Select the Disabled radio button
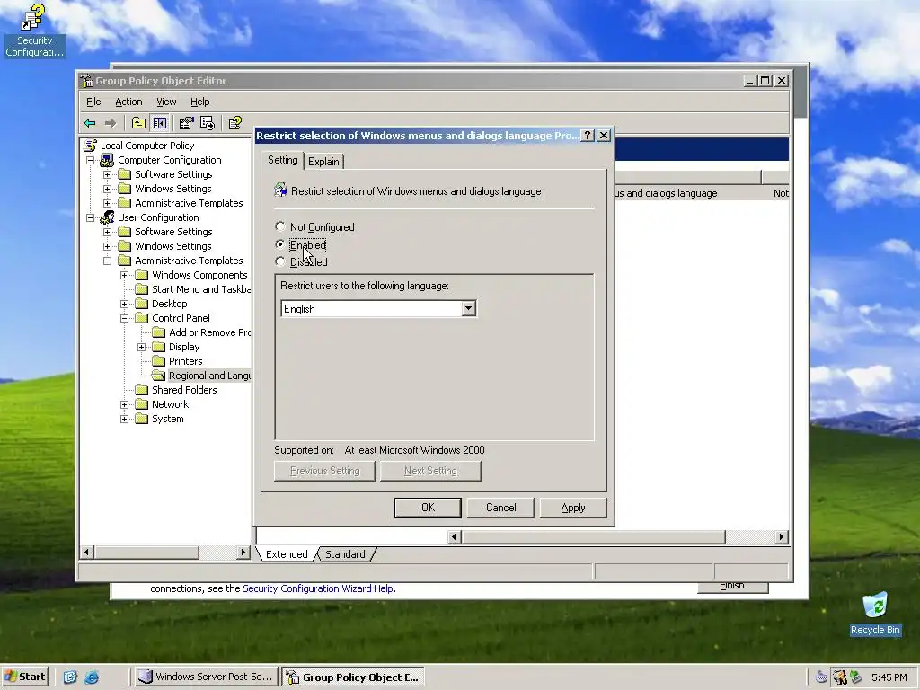Image resolution: width=920 pixels, height=690 pixels. click(x=280, y=261)
